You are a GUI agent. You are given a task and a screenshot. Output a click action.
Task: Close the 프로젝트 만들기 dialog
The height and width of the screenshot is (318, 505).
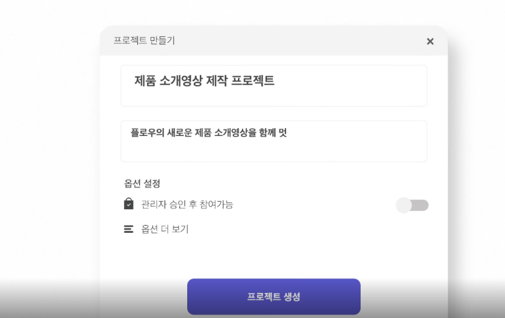point(430,42)
